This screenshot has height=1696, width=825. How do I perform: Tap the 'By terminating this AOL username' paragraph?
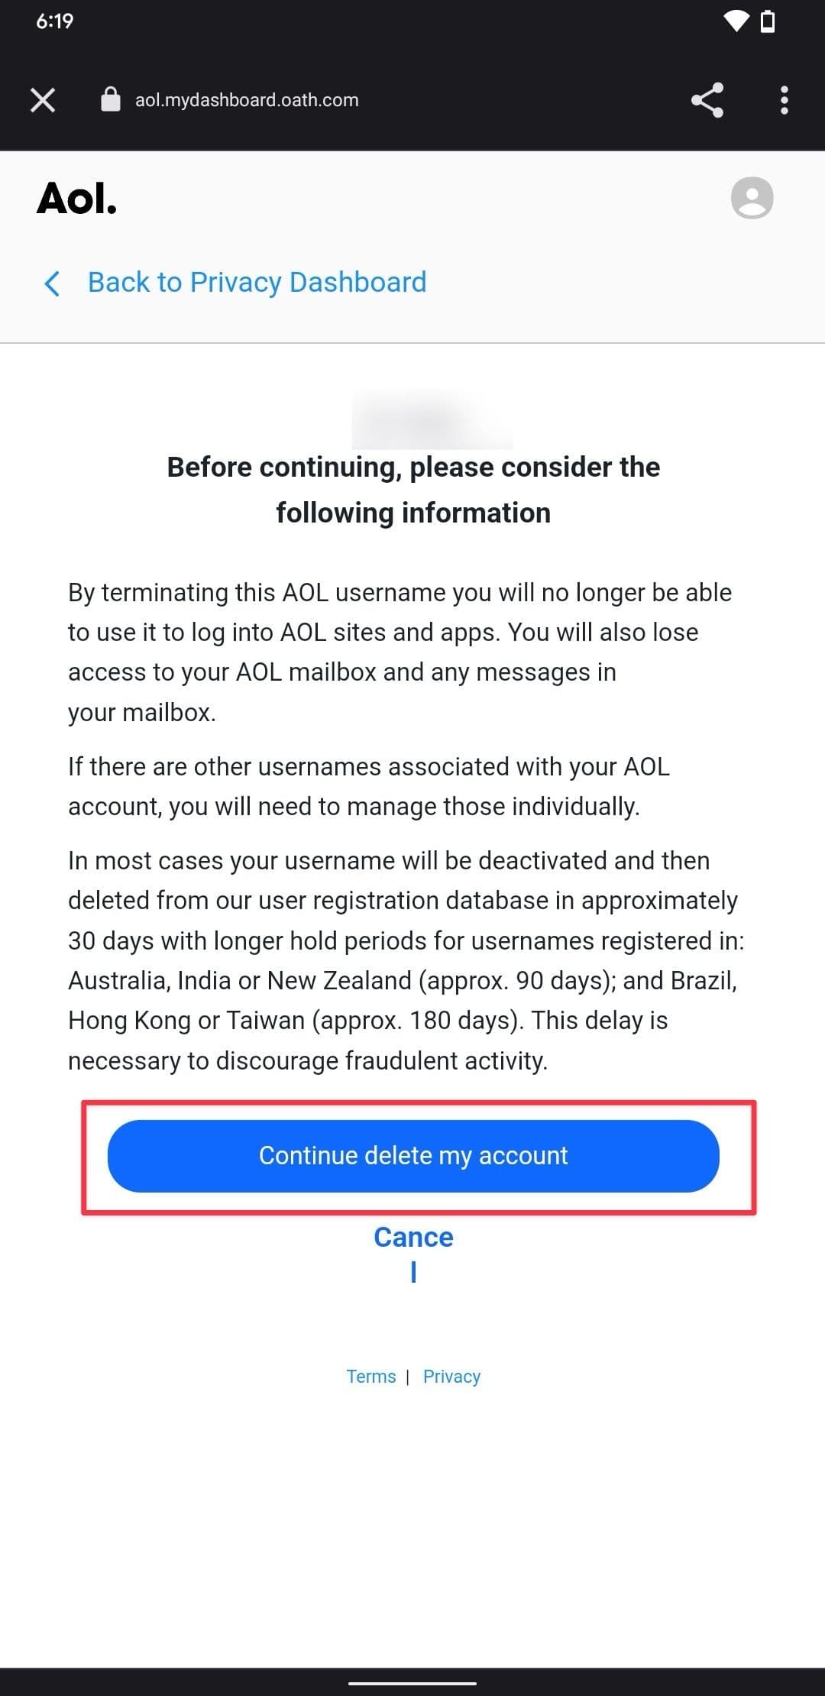pos(400,652)
